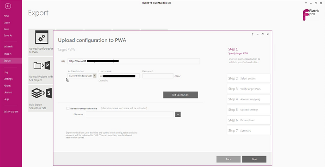Click the Next button

[254, 159]
